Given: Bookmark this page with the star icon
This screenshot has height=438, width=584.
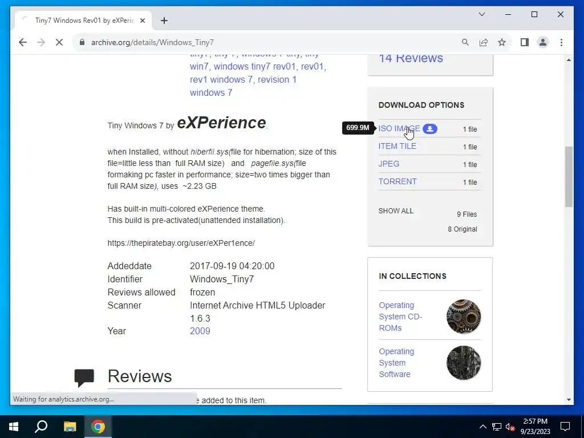Looking at the screenshot, I should coord(502,42).
